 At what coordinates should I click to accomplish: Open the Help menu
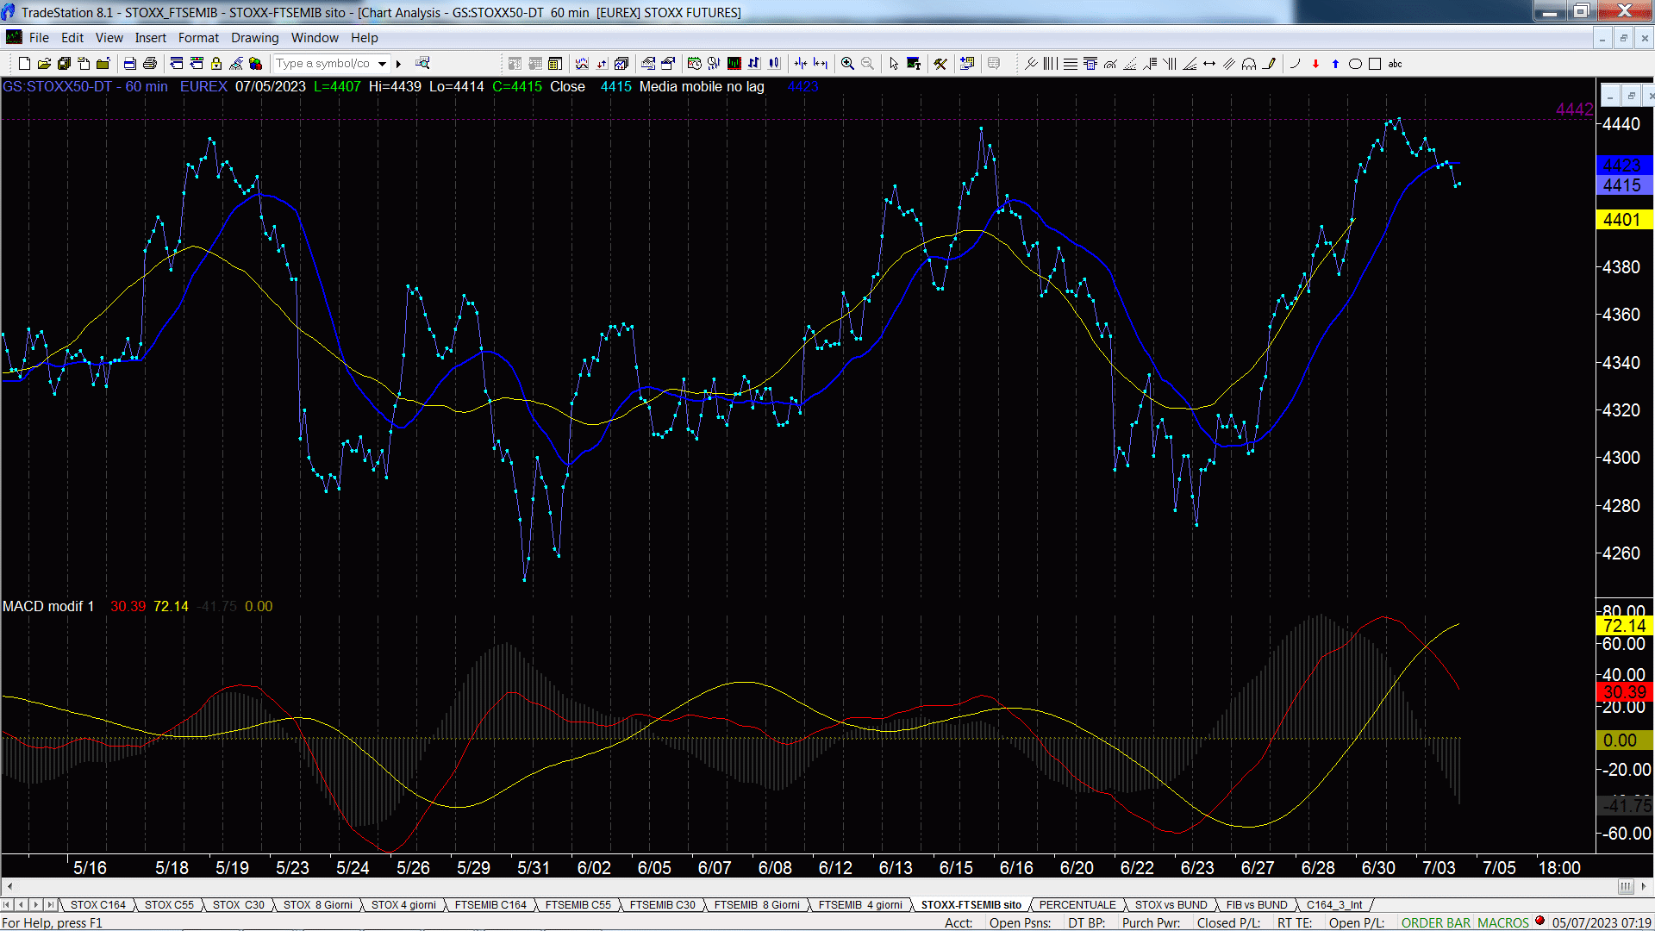[365, 38]
